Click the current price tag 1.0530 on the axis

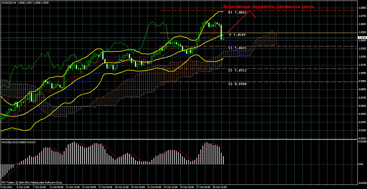362,37
